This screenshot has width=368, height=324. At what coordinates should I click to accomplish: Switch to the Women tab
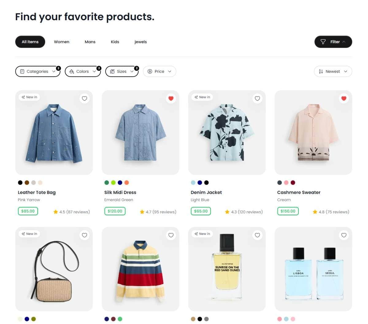[x=61, y=42]
